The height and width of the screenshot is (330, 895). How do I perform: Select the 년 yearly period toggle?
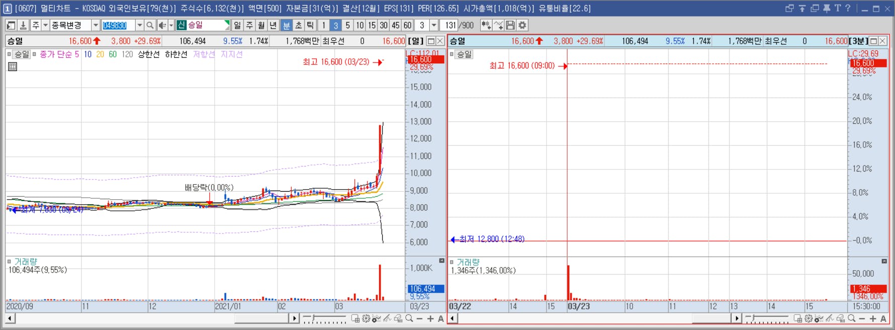click(x=274, y=25)
